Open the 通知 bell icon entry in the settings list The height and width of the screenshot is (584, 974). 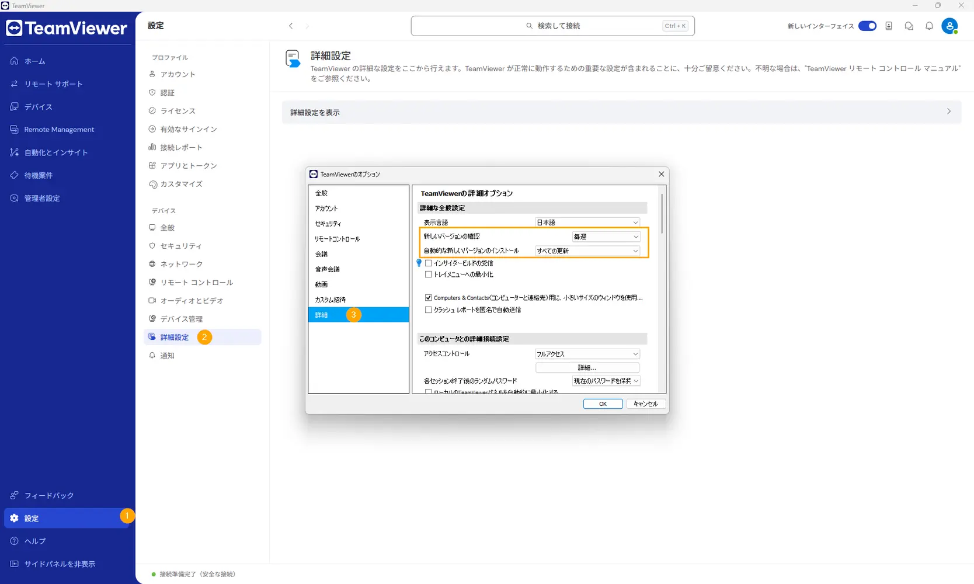coord(152,355)
